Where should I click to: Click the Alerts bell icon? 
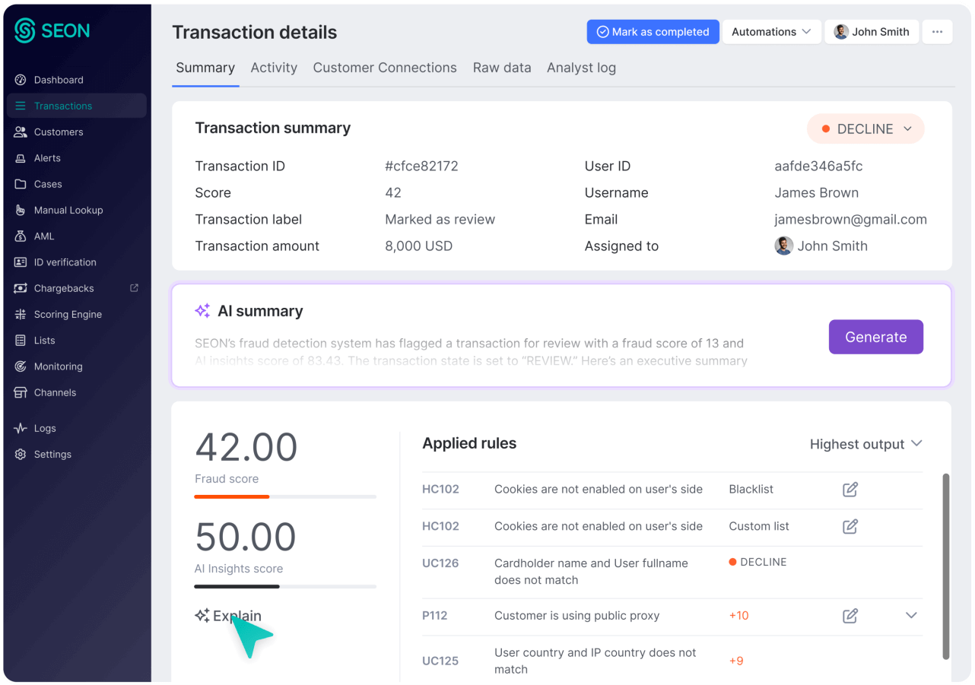21,158
